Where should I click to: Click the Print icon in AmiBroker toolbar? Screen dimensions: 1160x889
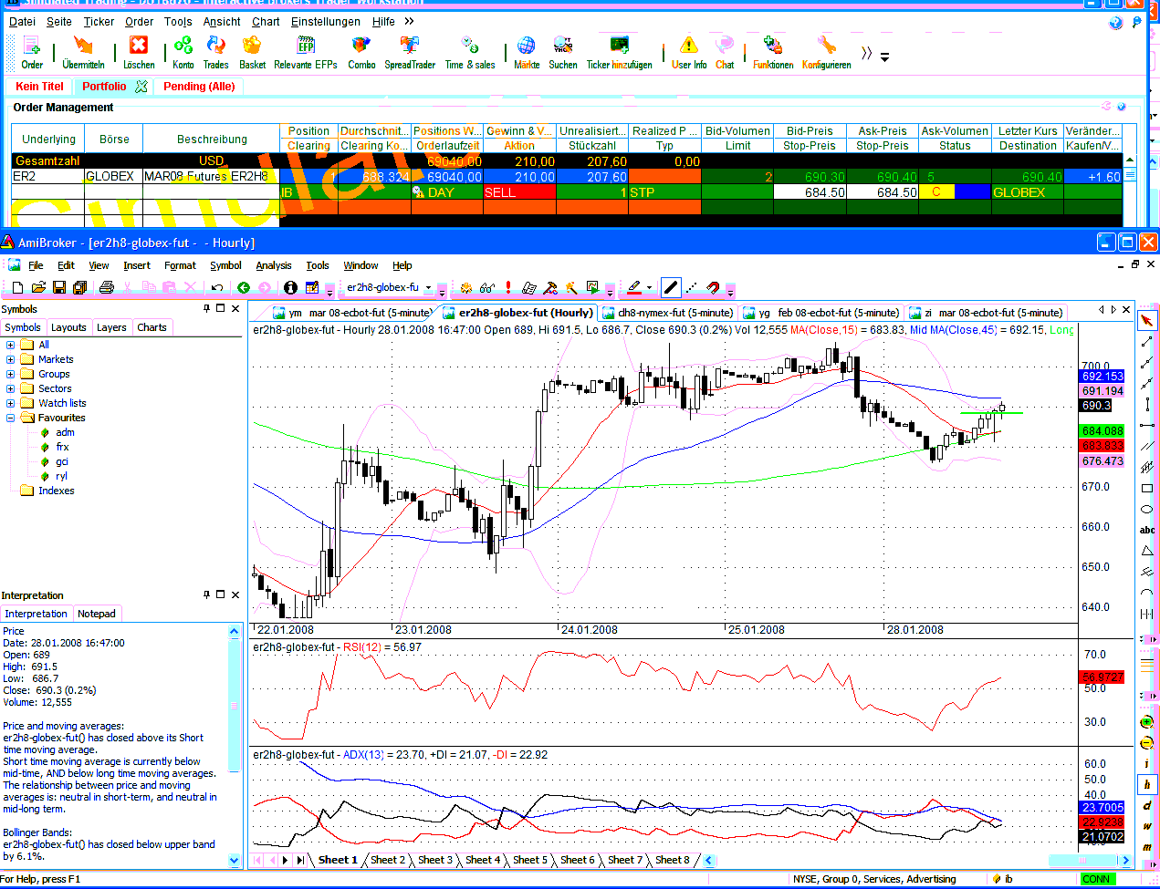tap(107, 288)
